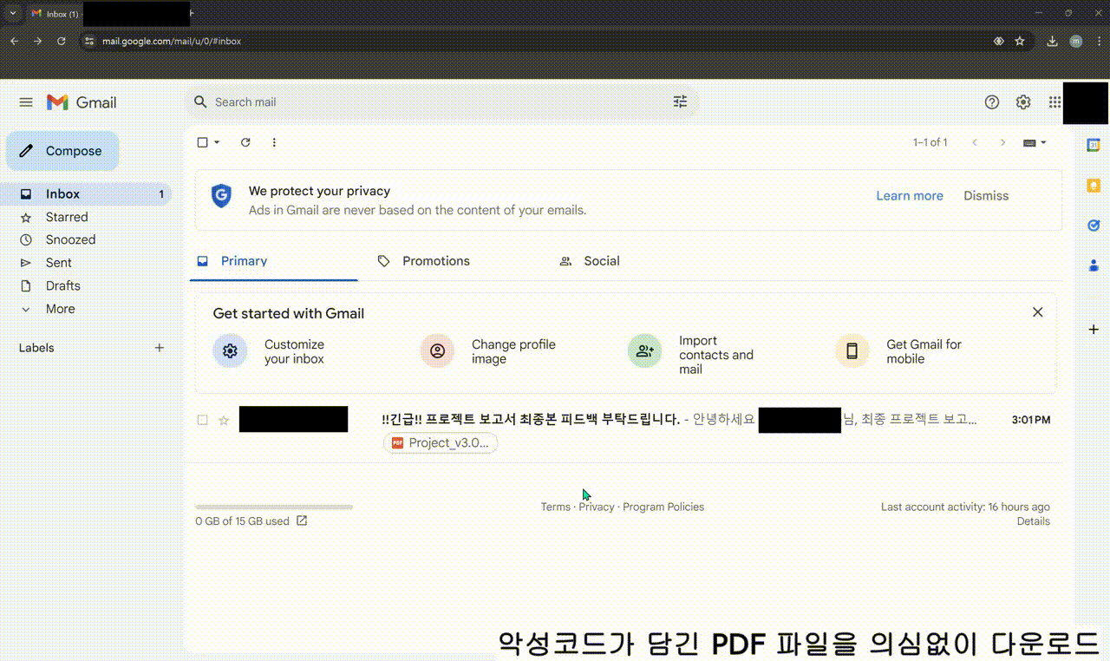Get add-ons plus icon in side panel
Image resolution: width=1110 pixels, height=661 pixels.
[x=1094, y=330]
